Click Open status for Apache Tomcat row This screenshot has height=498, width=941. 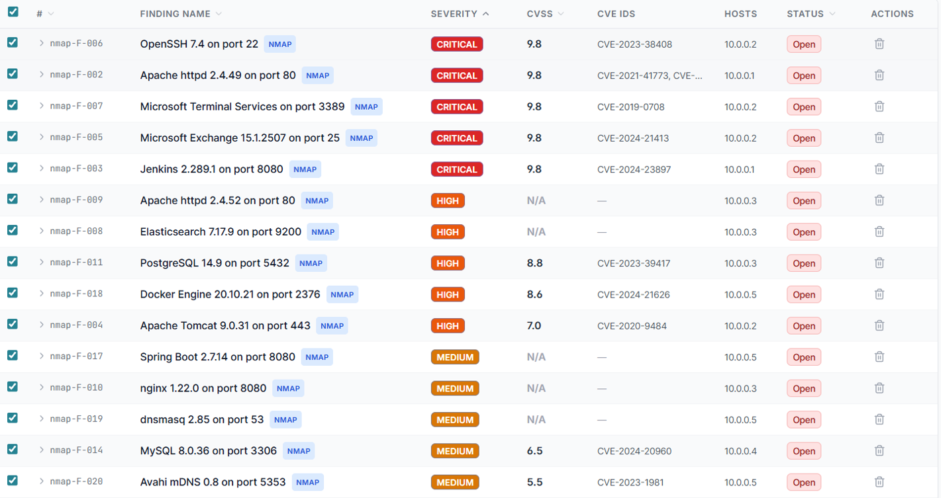[x=804, y=326]
